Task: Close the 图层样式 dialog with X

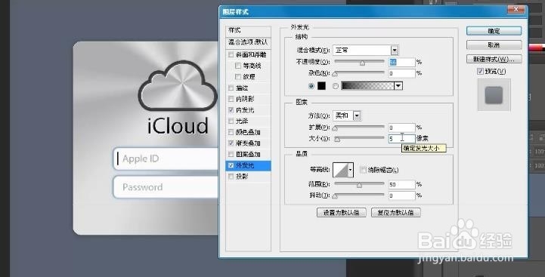Action: pos(516,9)
